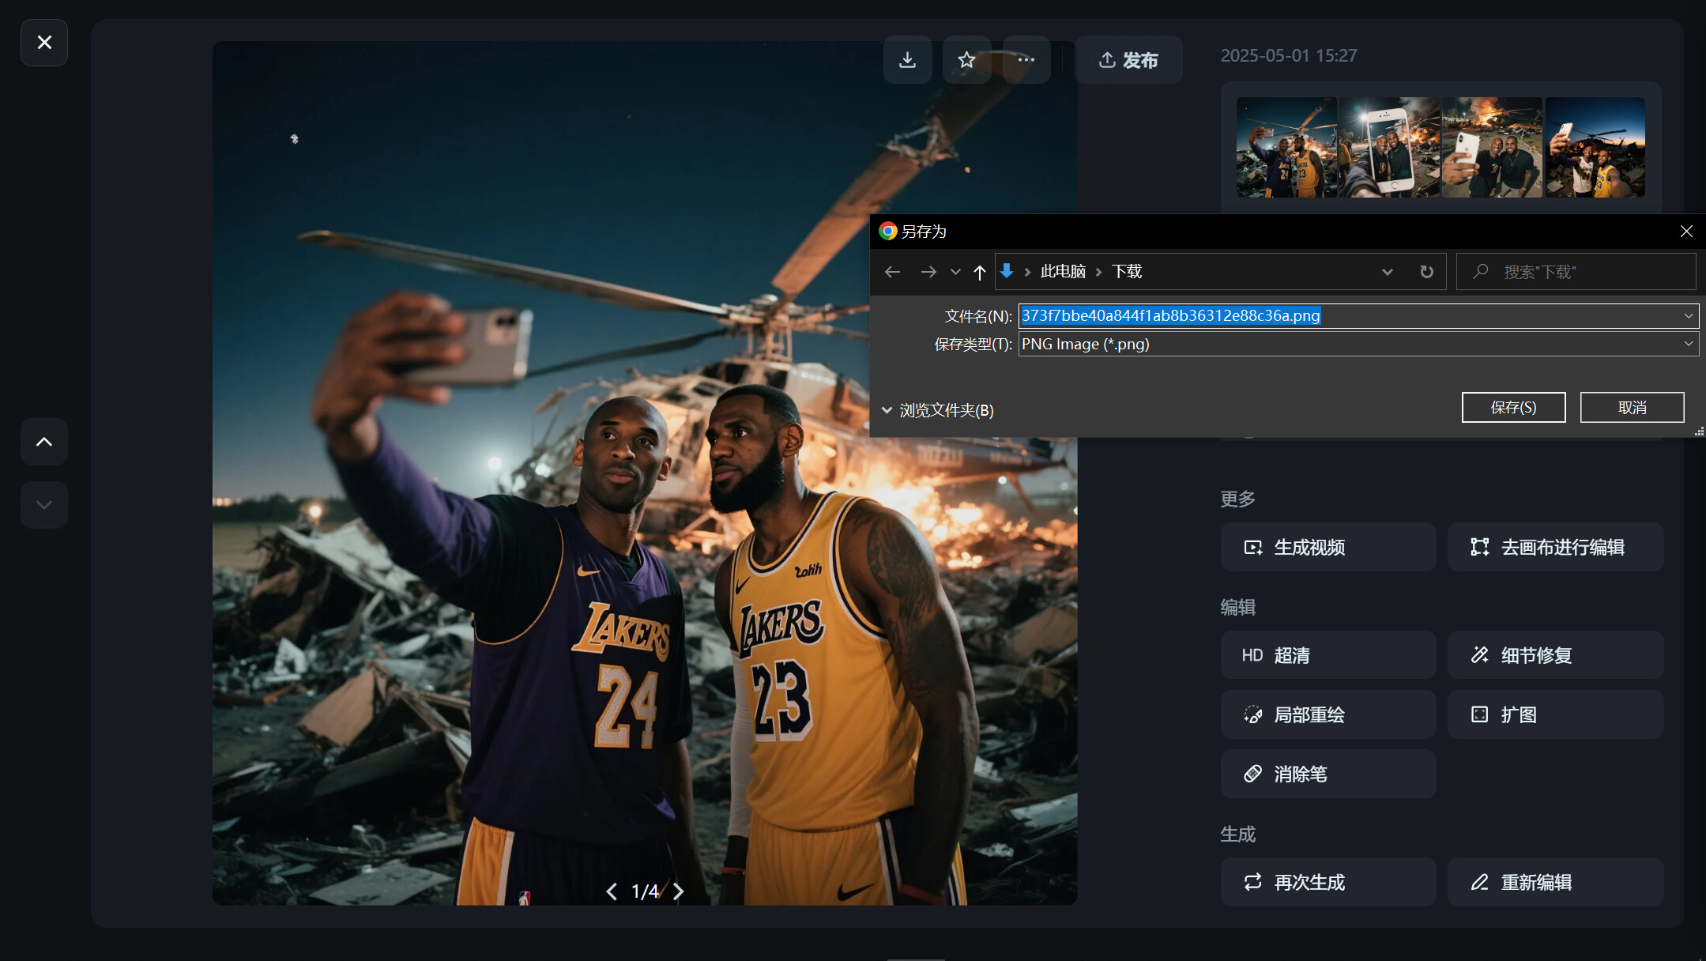Screen dimensions: 1706x961
Task: Close the image viewer with X button
Action: pos(44,43)
